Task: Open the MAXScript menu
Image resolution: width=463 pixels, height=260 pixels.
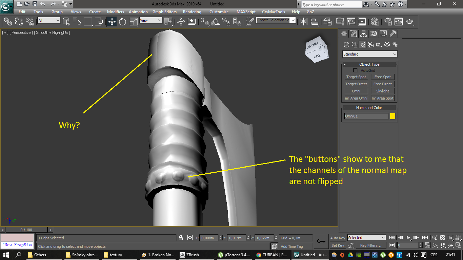Action: coord(246,12)
